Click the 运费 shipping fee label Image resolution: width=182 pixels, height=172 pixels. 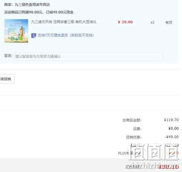[x=137, y=129]
